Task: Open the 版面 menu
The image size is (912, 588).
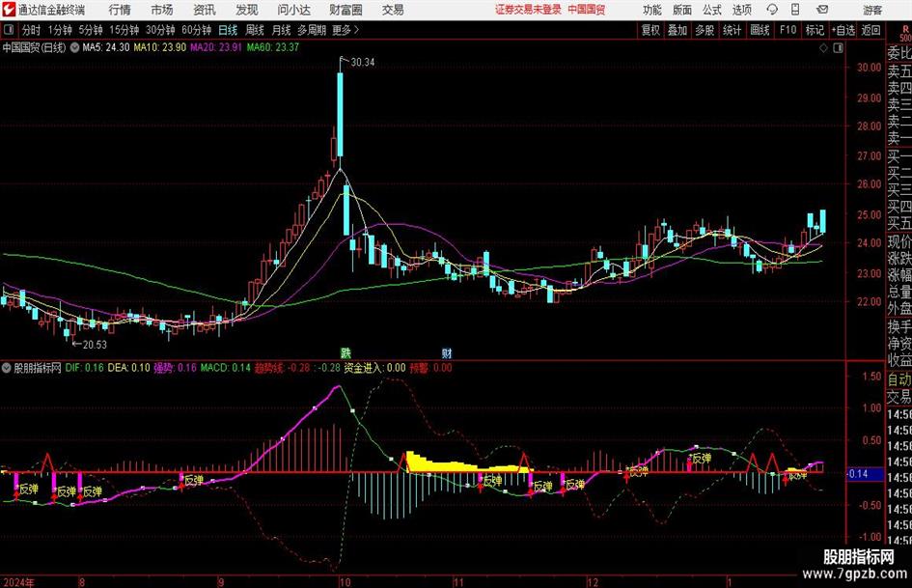Action: [x=682, y=10]
